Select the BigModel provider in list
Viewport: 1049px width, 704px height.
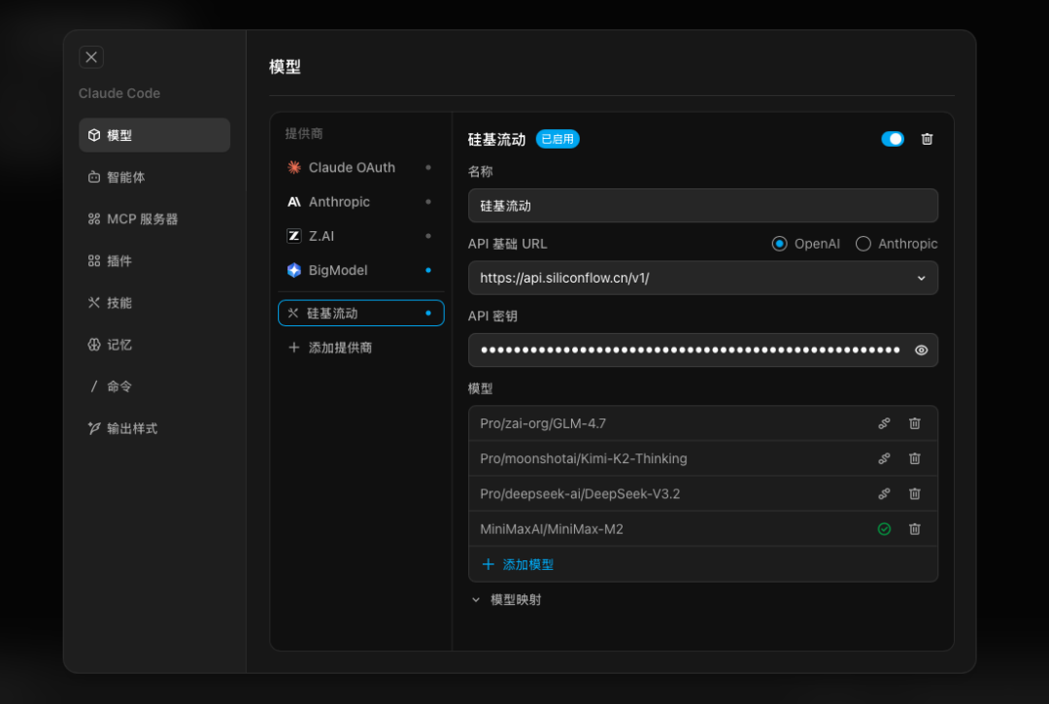coord(338,270)
